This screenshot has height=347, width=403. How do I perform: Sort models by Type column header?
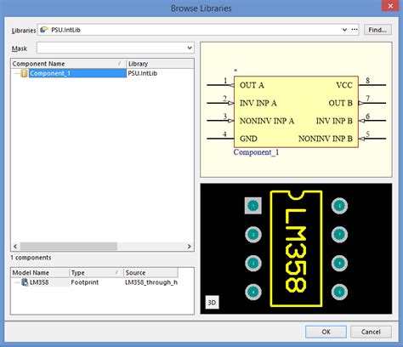[x=96, y=273]
